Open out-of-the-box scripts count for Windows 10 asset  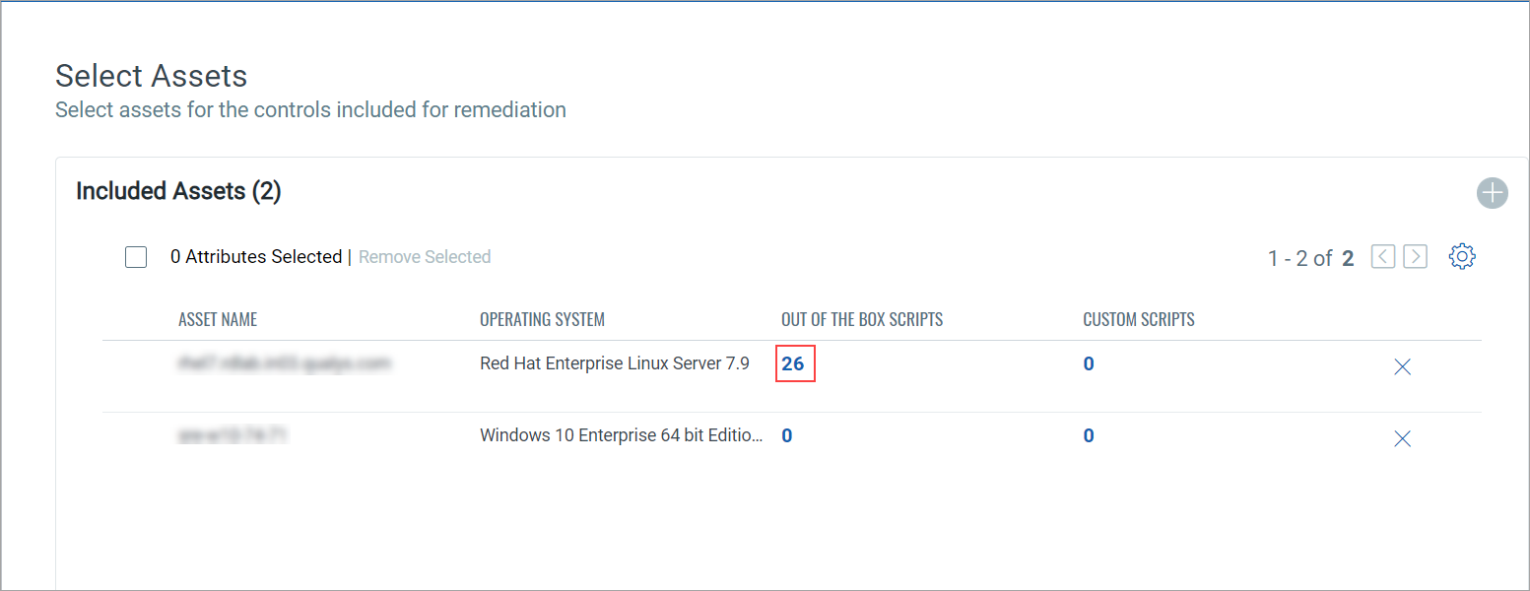point(787,436)
